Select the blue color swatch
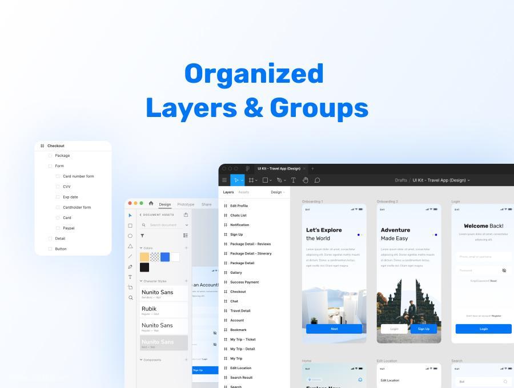 pos(165,257)
